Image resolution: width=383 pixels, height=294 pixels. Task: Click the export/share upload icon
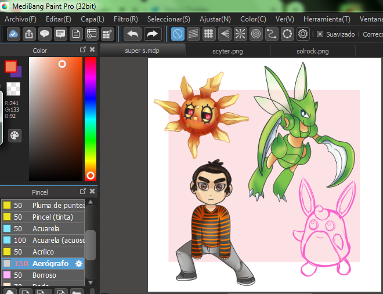point(29,34)
